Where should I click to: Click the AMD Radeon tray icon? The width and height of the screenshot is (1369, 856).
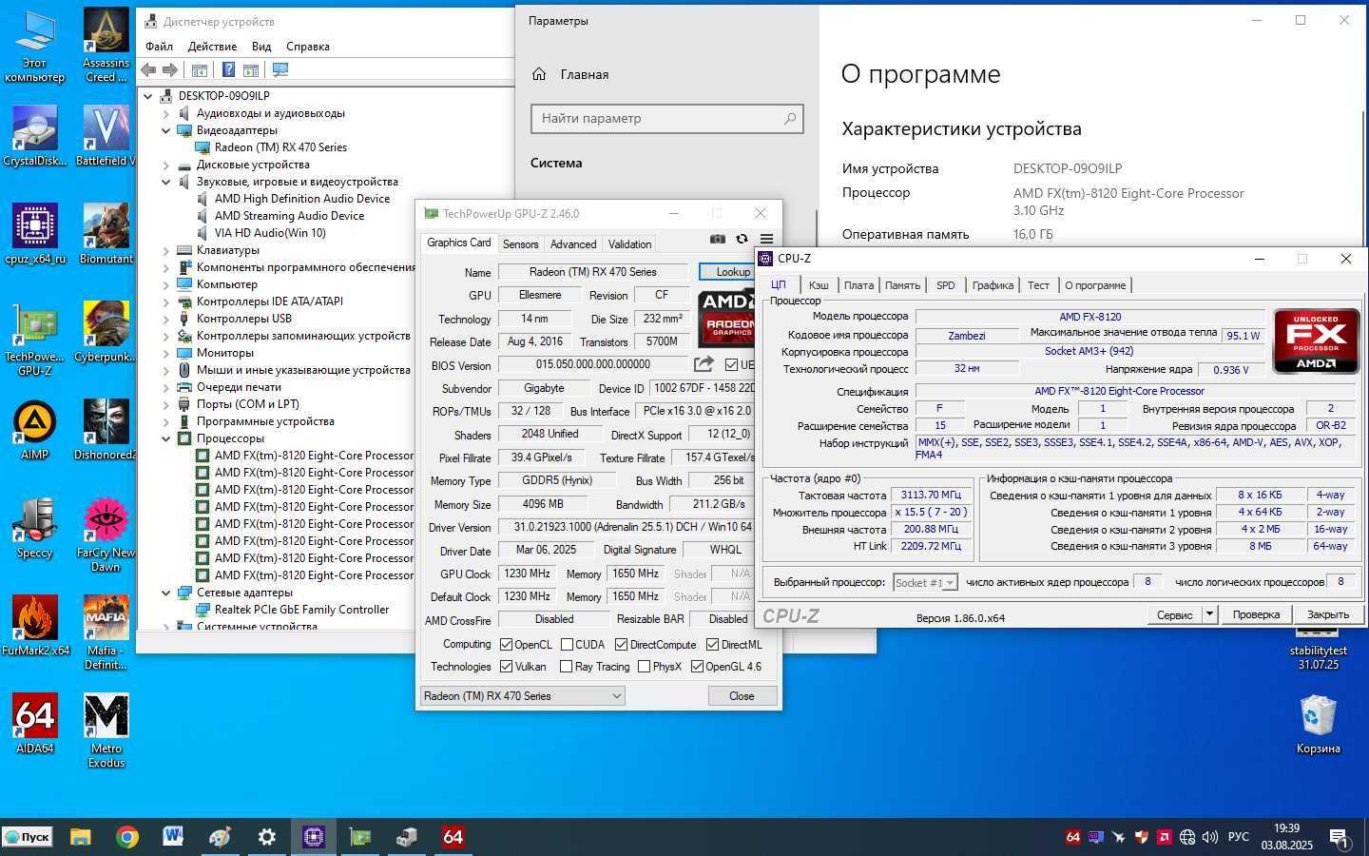click(x=1165, y=837)
